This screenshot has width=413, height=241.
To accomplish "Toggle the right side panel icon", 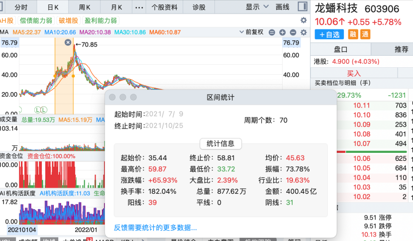I will pyautogui.click(x=302, y=7).
